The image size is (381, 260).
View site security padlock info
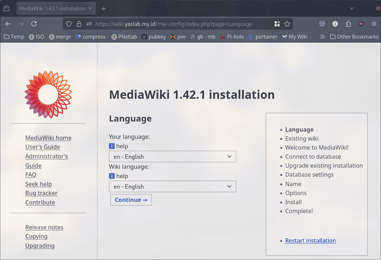(79, 24)
